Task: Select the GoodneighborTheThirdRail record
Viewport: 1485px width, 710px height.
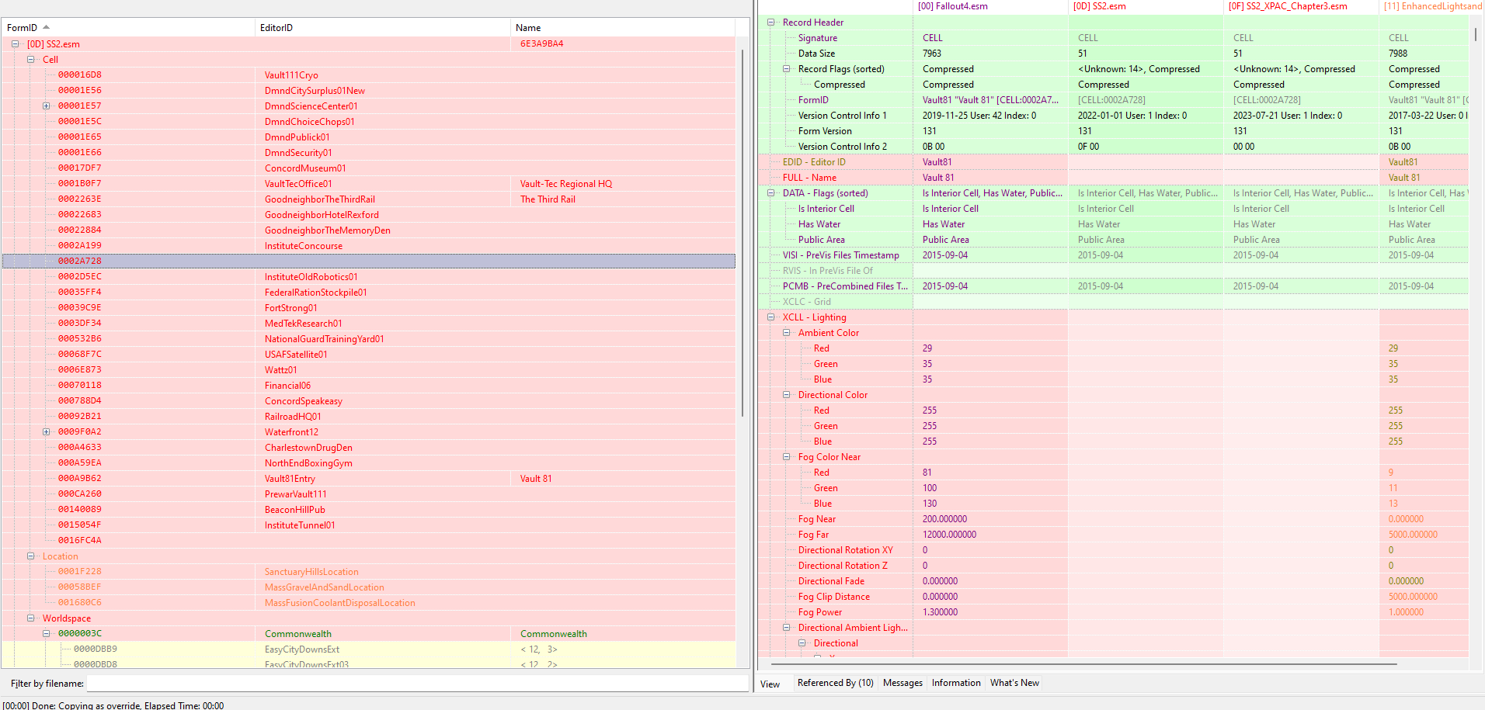Action: (368, 199)
